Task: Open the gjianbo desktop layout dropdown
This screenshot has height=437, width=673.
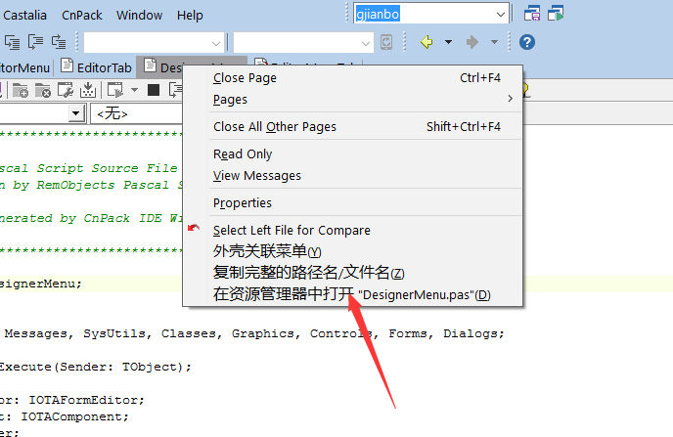Action: tap(500, 14)
